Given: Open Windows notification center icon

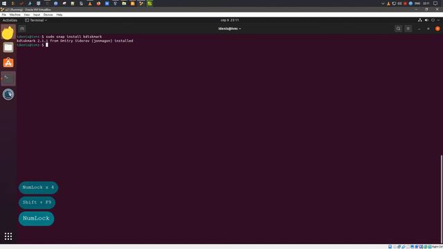Looking at the screenshot, I should 435,3.
